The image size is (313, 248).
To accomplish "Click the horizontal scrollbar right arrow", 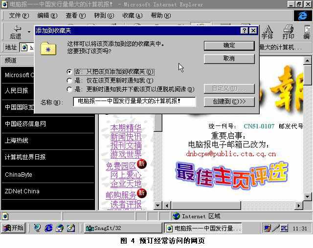I will coord(299,206).
